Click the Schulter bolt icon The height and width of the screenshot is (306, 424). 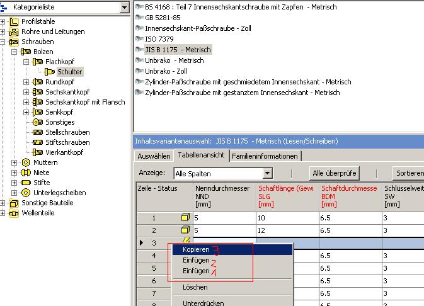coord(50,72)
